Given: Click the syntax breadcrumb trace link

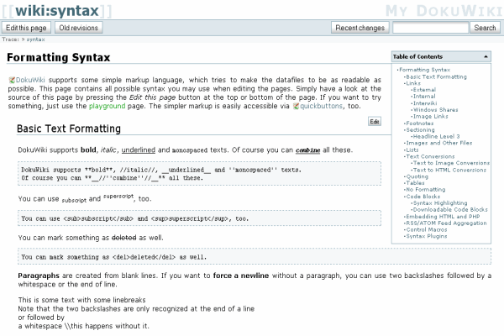Looking at the screenshot, I should point(36,39).
